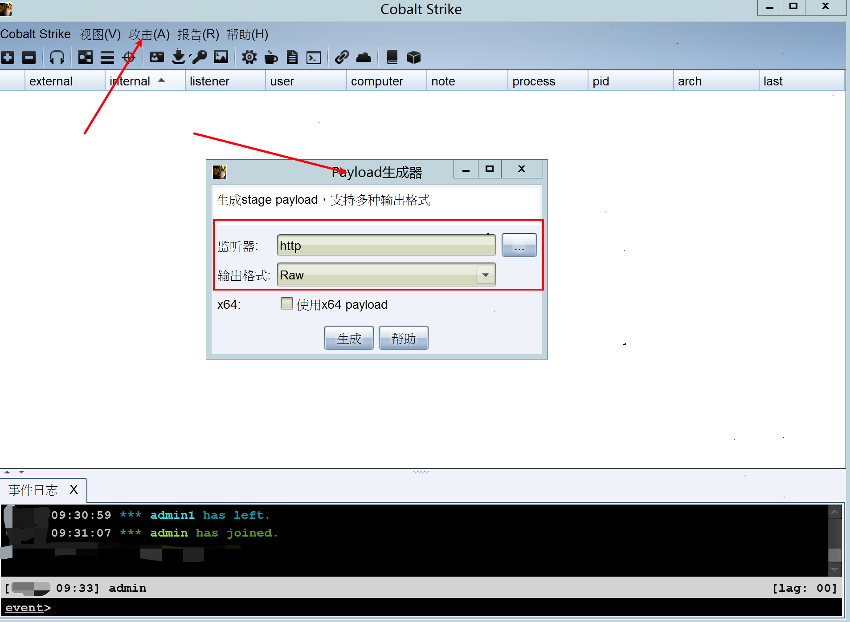850x622 pixels.
Task: Click the 生成 (Generate) button
Action: click(x=349, y=338)
